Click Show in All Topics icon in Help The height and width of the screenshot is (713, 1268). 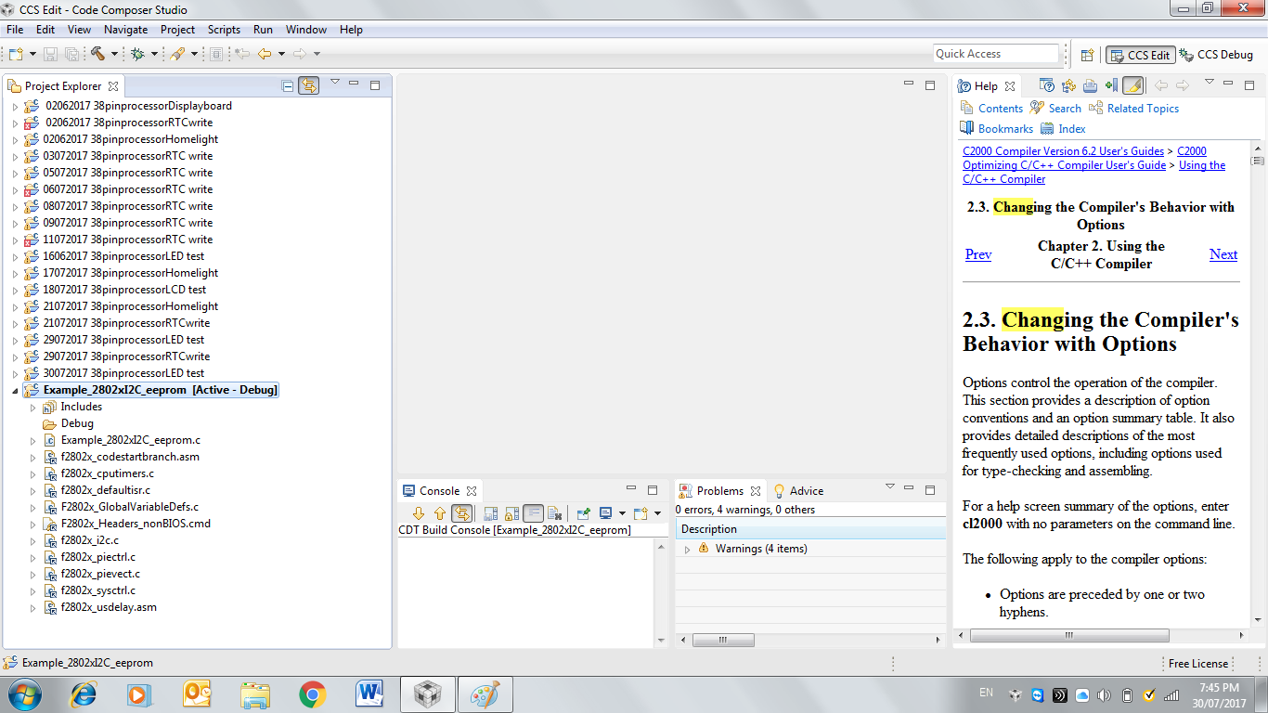(x=1047, y=85)
